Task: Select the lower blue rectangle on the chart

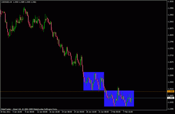Action: (x=119, y=99)
